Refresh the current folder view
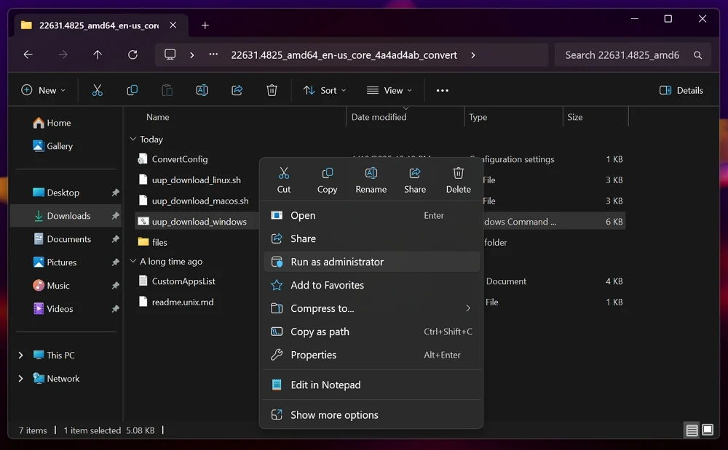Screen dimensions: 728x450 132,55
